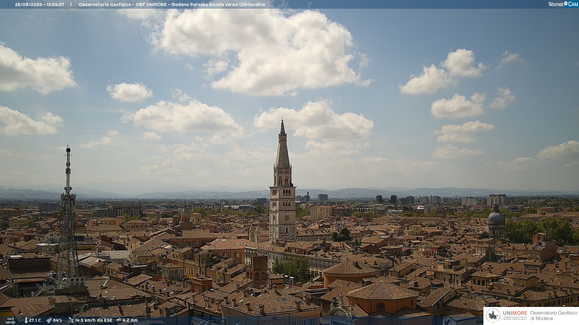Click the Università degli Studi subtitle text
This screenshot has width=579, height=325.
click(x=515, y=318)
